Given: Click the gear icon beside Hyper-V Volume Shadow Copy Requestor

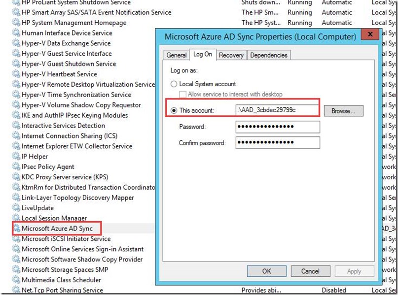Looking at the screenshot, I should (16, 105).
